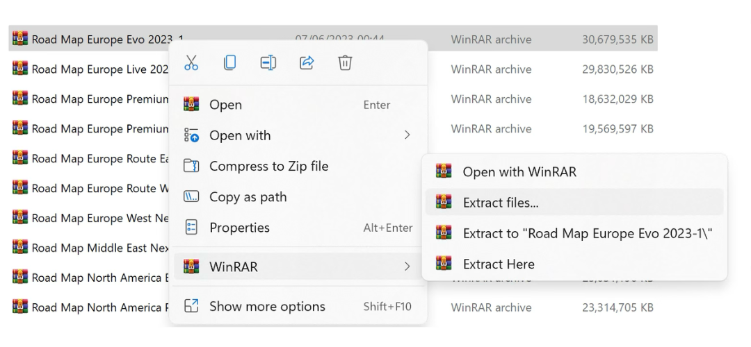Image resolution: width=751 pixels, height=347 pixels.
Task: Choose Open with WinRAR
Action: click(x=519, y=172)
